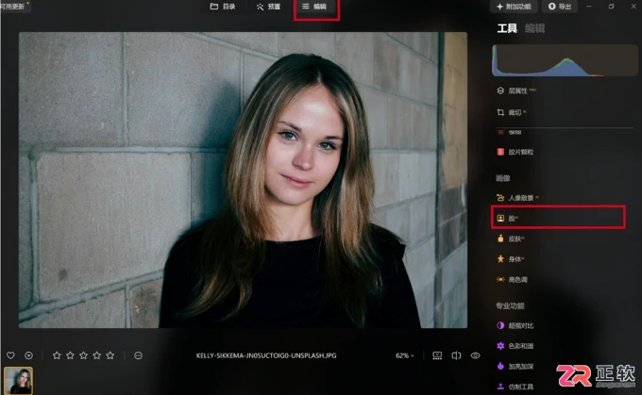The image size is (642, 395).
Task: Click the histogram display
Action: coord(565,60)
